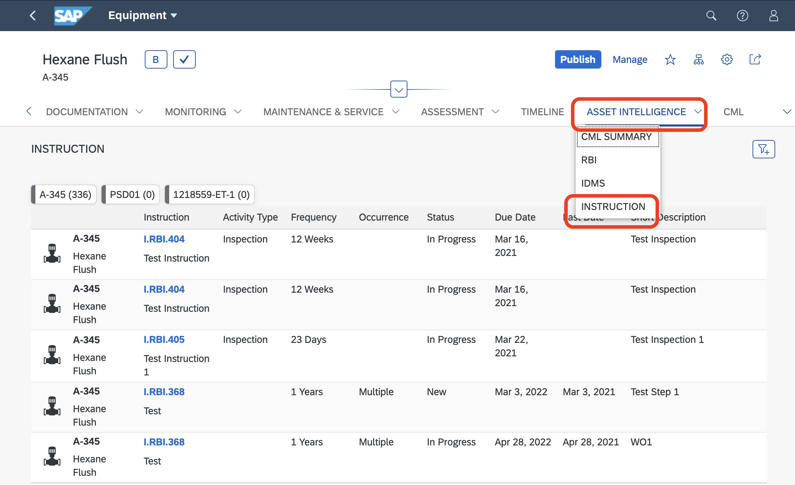The width and height of the screenshot is (795, 485).
Task: Open the add filter icon for Instruction
Action: 763,149
